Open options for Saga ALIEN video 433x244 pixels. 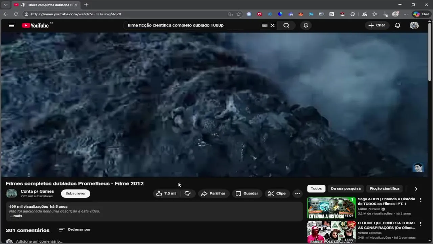coord(420,200)
